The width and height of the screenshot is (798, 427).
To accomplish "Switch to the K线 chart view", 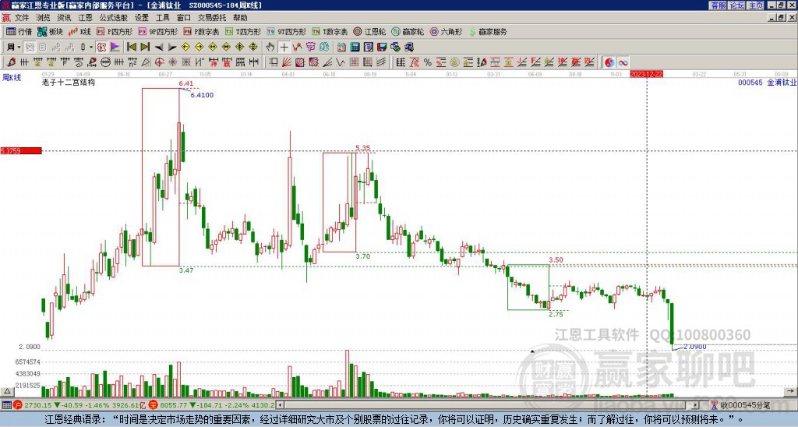I will [x=79, y=31].
